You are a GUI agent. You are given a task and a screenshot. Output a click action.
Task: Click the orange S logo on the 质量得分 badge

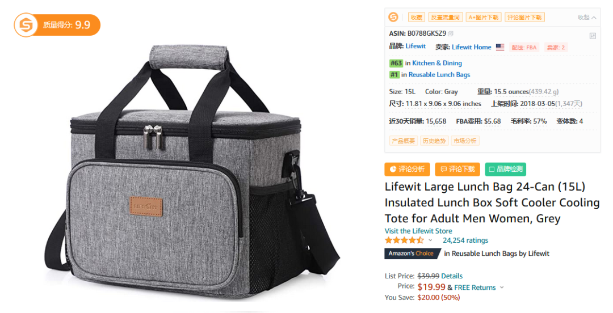click(x=26, y=25)
